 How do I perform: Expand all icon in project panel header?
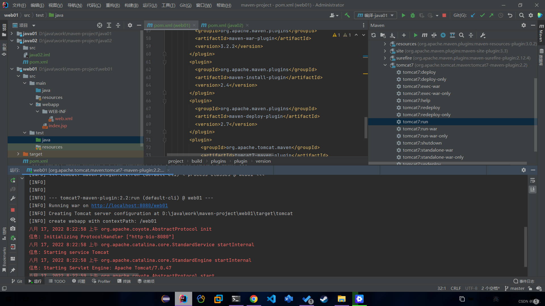coord(109,25)
